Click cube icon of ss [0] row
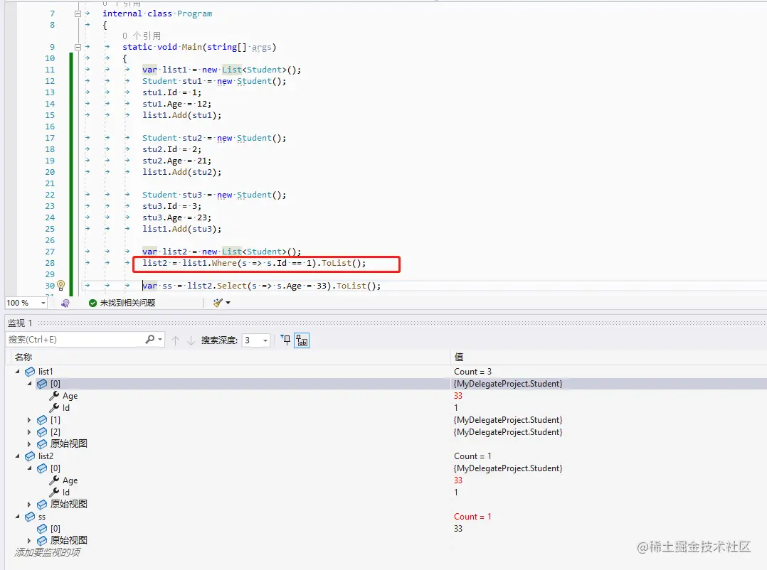The image size is (767, 570). pos(42,529)
